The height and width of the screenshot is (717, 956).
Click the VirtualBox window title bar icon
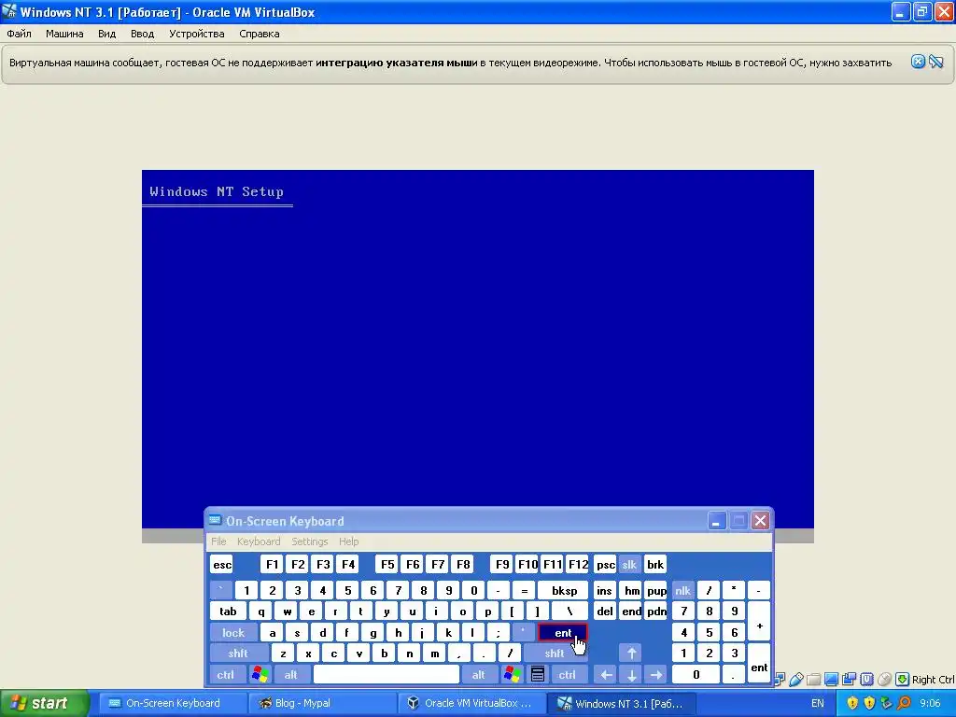pos(9,11)
